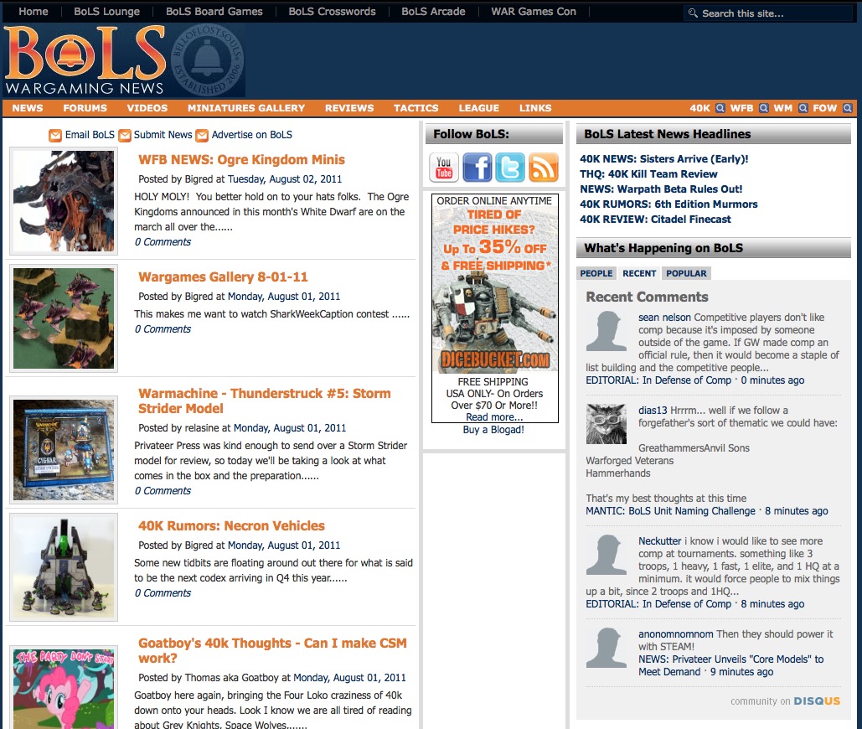Click the BoLS Wargaming News logo
The width and height of the screenshot is (862, 729).
click(x=124, y=60)
